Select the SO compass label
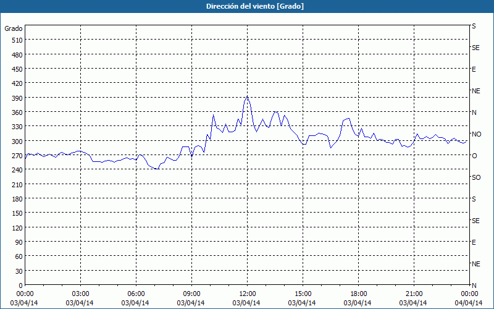Screen dimensions: 494x309 476,177
